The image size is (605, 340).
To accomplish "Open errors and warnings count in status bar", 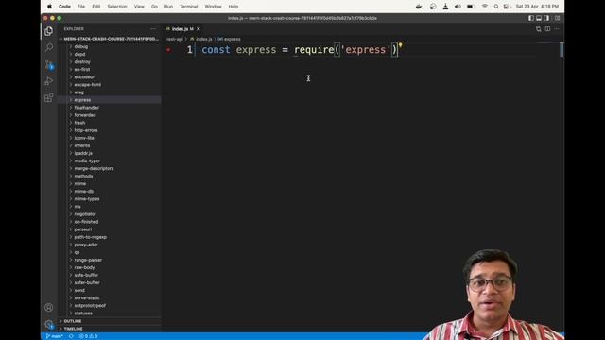I will point(88,336).
